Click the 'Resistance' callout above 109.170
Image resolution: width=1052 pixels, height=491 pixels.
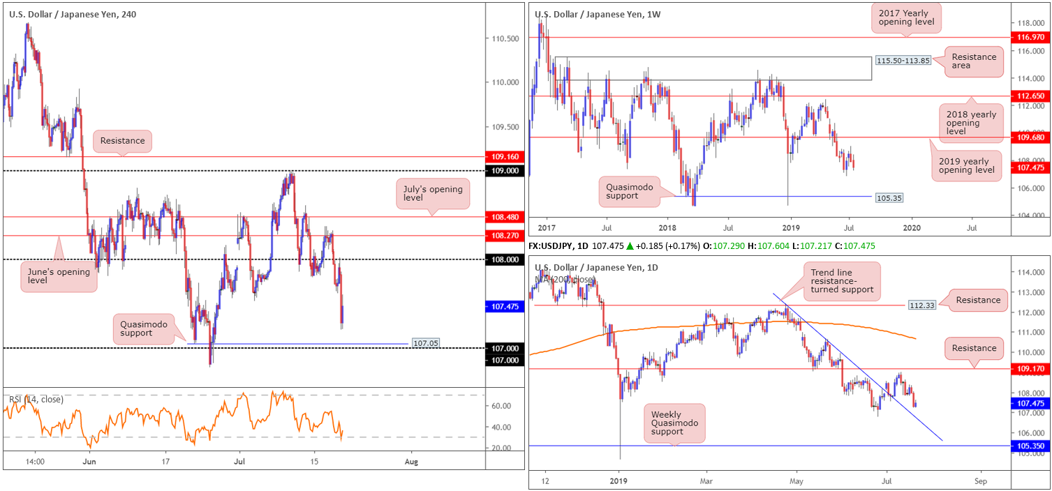click(973, 348)
